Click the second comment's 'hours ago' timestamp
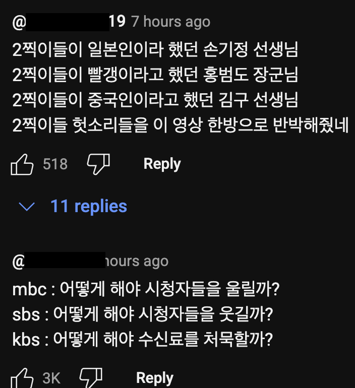The image size is (355, 388). click(136, 262)
